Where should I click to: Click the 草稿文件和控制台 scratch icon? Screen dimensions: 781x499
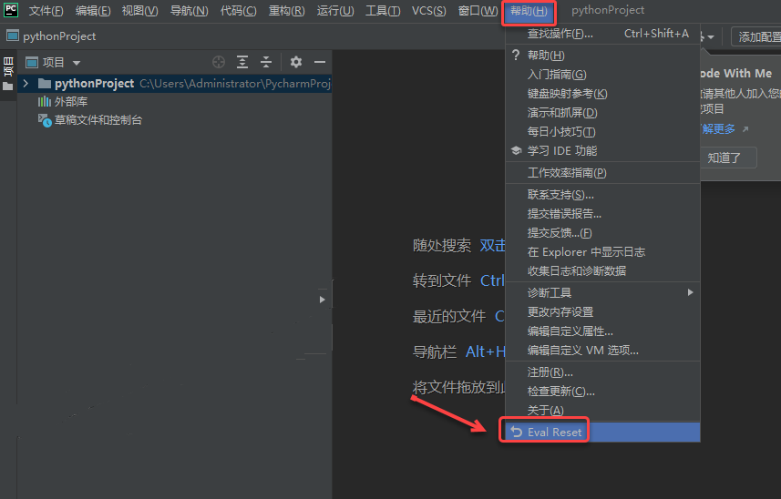click(45, 120)
